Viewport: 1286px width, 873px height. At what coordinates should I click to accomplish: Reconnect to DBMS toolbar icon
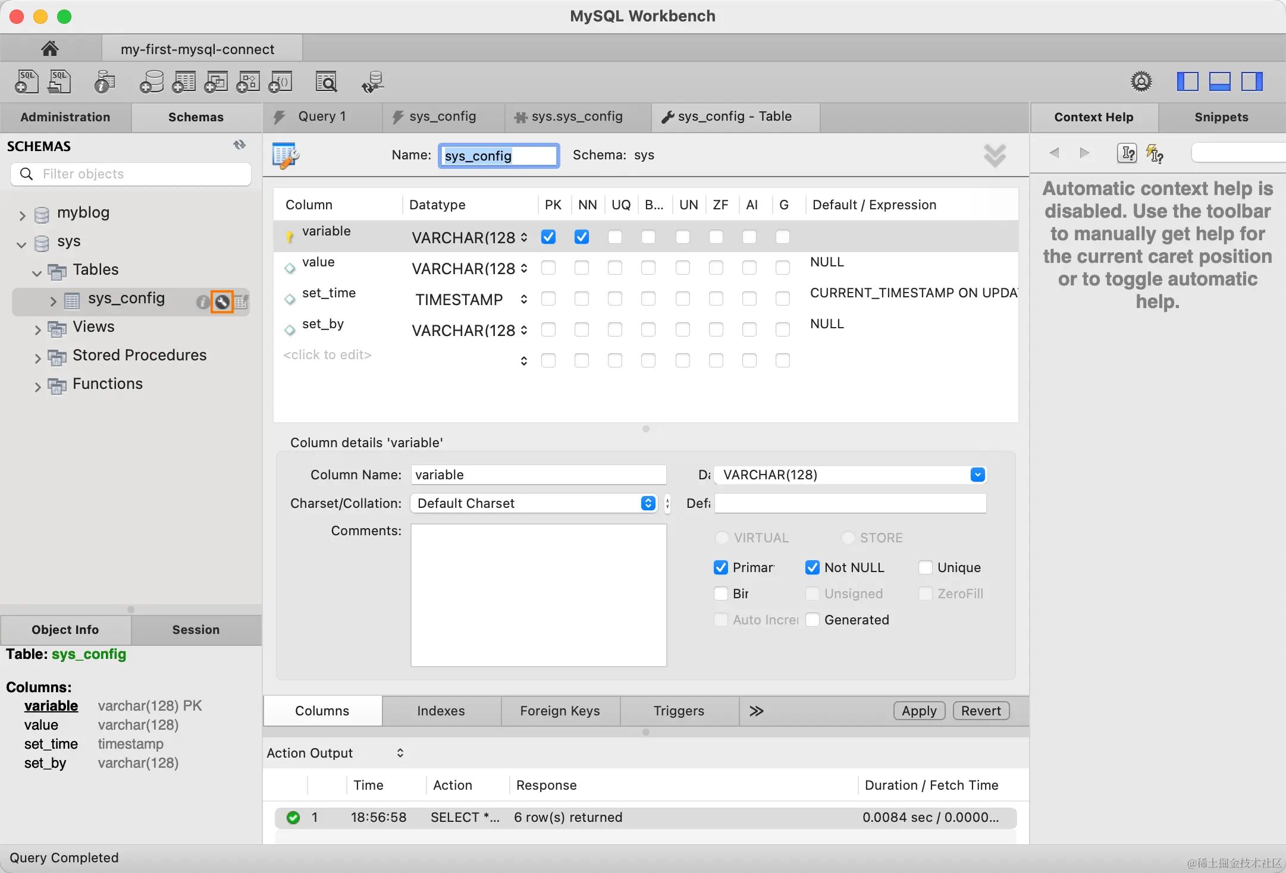(373, 81)
